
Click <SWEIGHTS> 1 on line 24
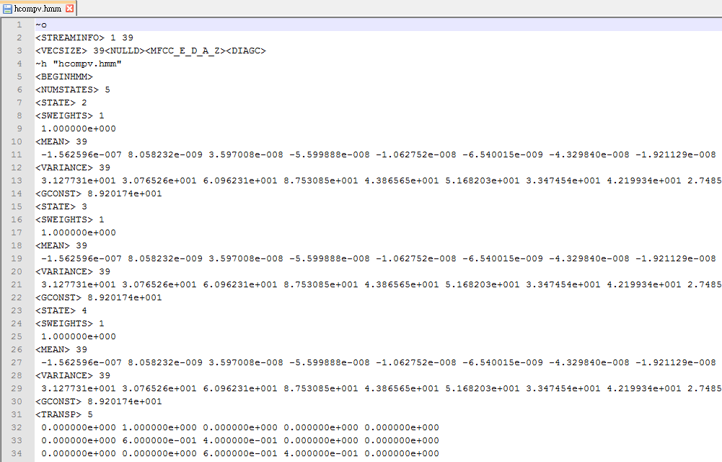pyautogui.click(x=70, y=323)
